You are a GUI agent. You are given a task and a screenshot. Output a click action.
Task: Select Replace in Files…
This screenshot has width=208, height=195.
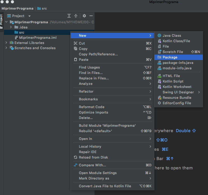tap(112, 78)
